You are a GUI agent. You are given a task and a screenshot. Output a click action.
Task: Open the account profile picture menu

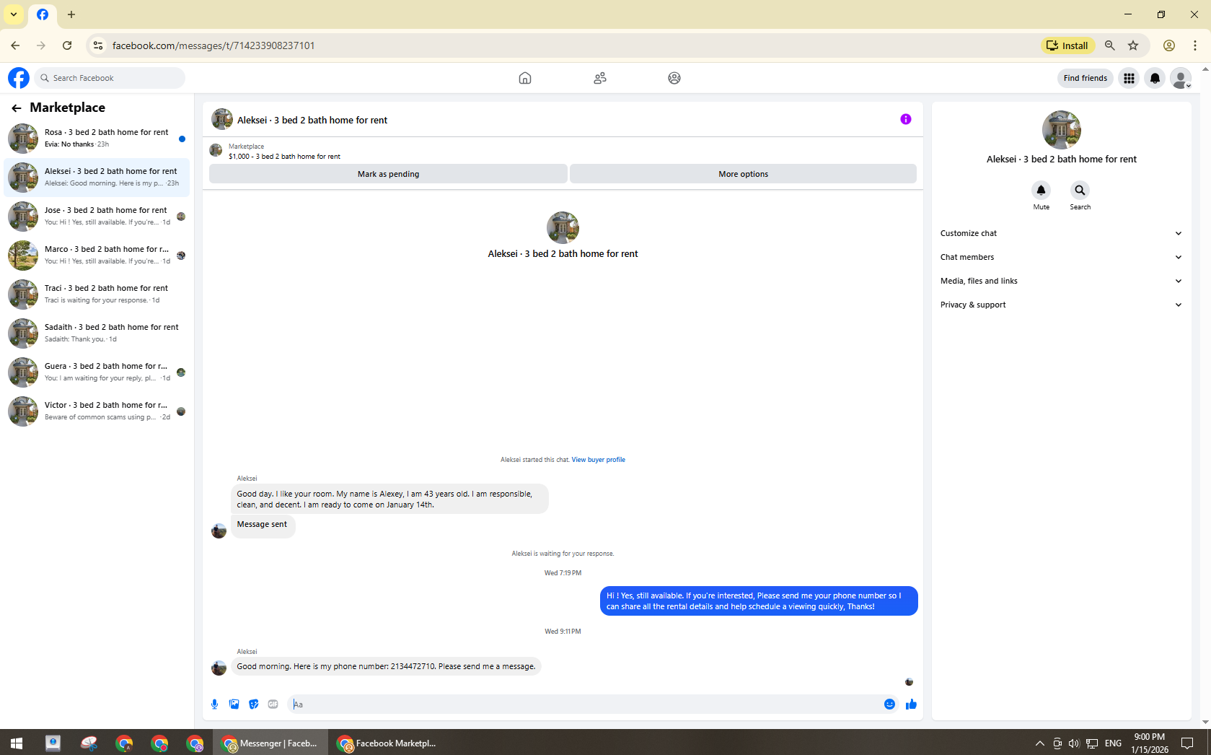[x=1181, y=78]
